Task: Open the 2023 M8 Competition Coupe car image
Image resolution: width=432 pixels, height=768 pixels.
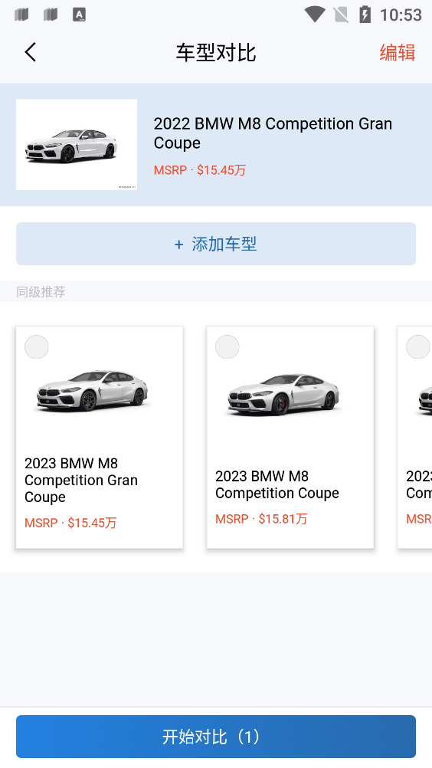Action: (x=283, y=394)
